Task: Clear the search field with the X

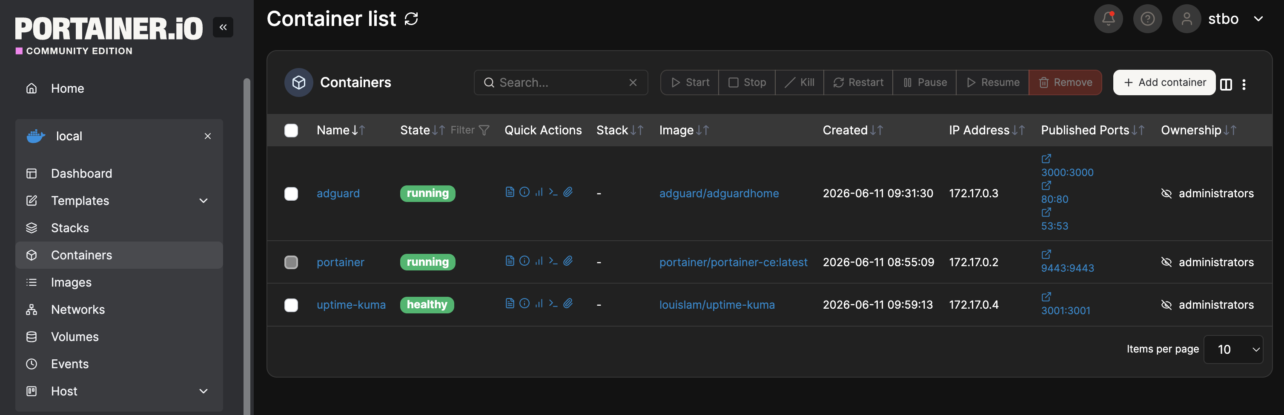Action: click(633, 82)
